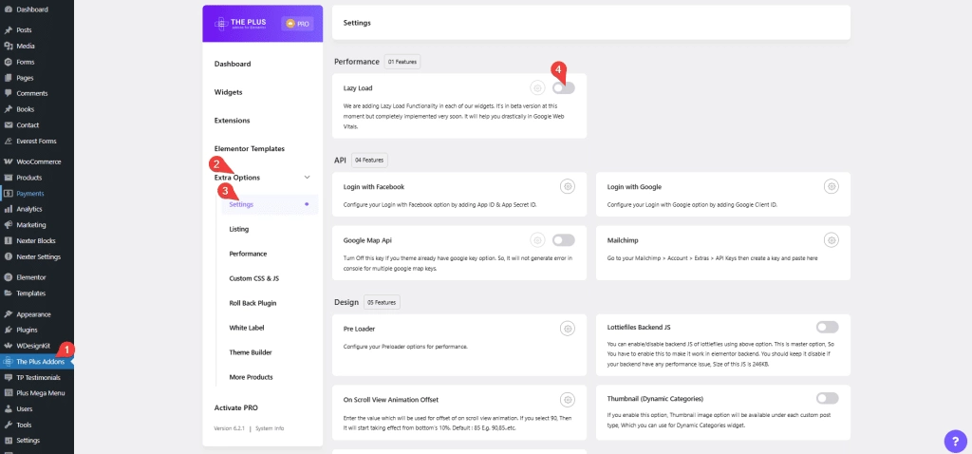This screenshot has height=454, width=972.
Task: Click Analytics bar chart icon
Action: click(x=8, y=209)
